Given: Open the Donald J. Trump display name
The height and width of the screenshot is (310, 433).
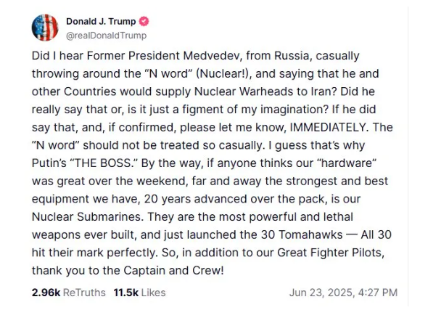Looking at the screenshot, I should pyautogui.click(x=101, y=21).
